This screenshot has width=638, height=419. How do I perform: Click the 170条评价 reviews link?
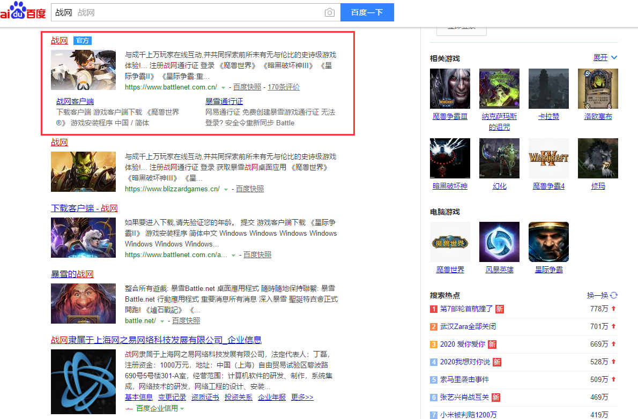[x=284, y=87]
